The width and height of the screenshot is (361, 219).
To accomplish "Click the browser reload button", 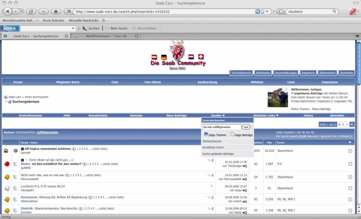I will point(31,11).
